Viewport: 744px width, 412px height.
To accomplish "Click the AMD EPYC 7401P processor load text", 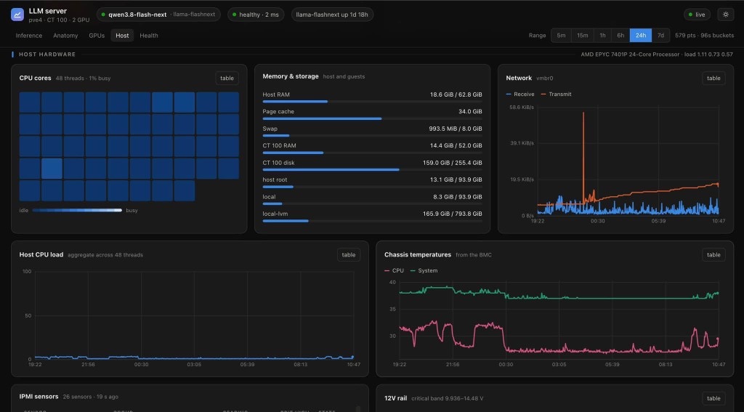I will [657, 54].
